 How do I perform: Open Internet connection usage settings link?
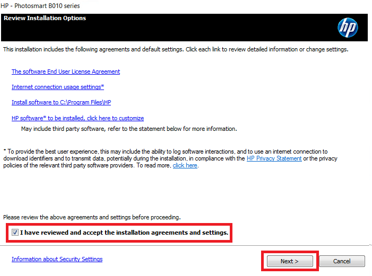point(58,87)
